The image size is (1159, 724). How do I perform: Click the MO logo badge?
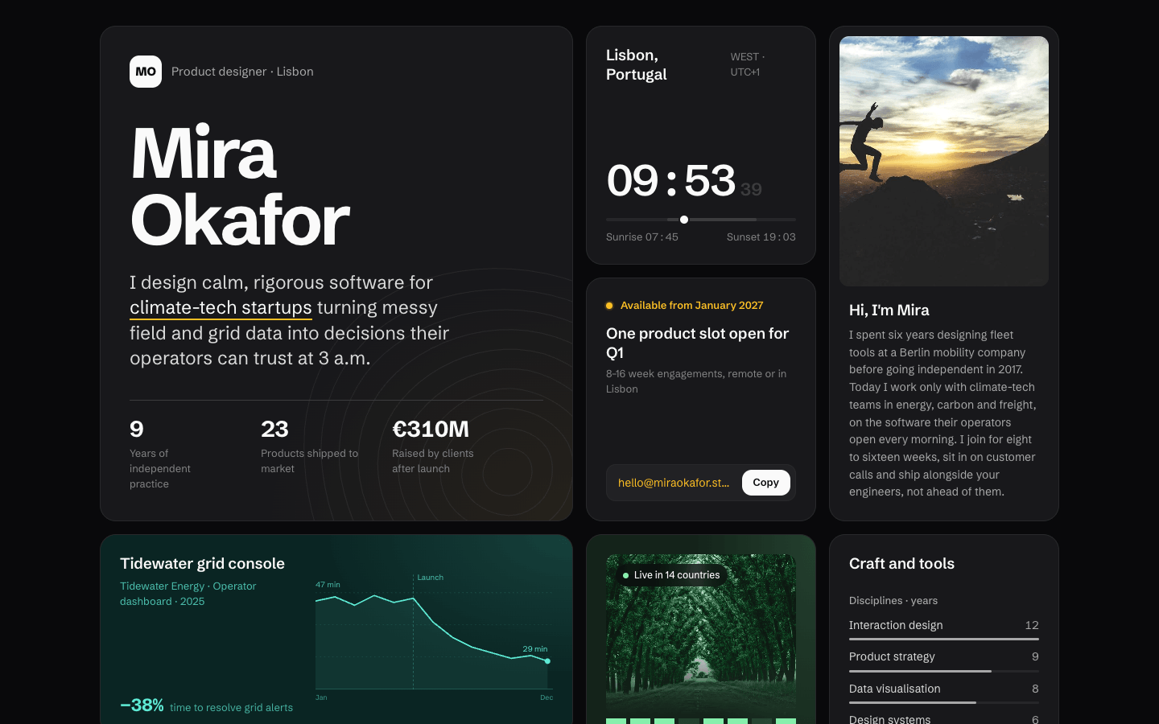point(146,72)
